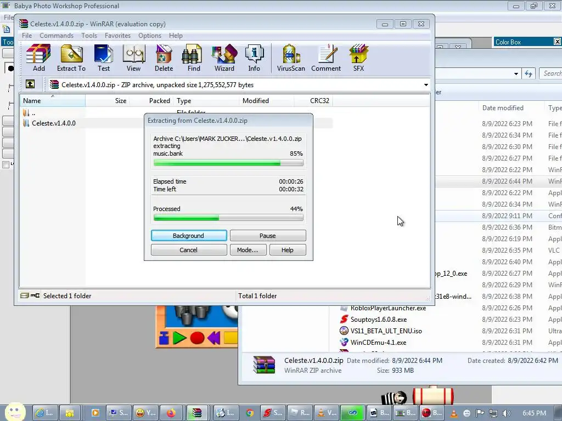Sort by the Packed column header
562x421 pixels.
pos(151,101)
